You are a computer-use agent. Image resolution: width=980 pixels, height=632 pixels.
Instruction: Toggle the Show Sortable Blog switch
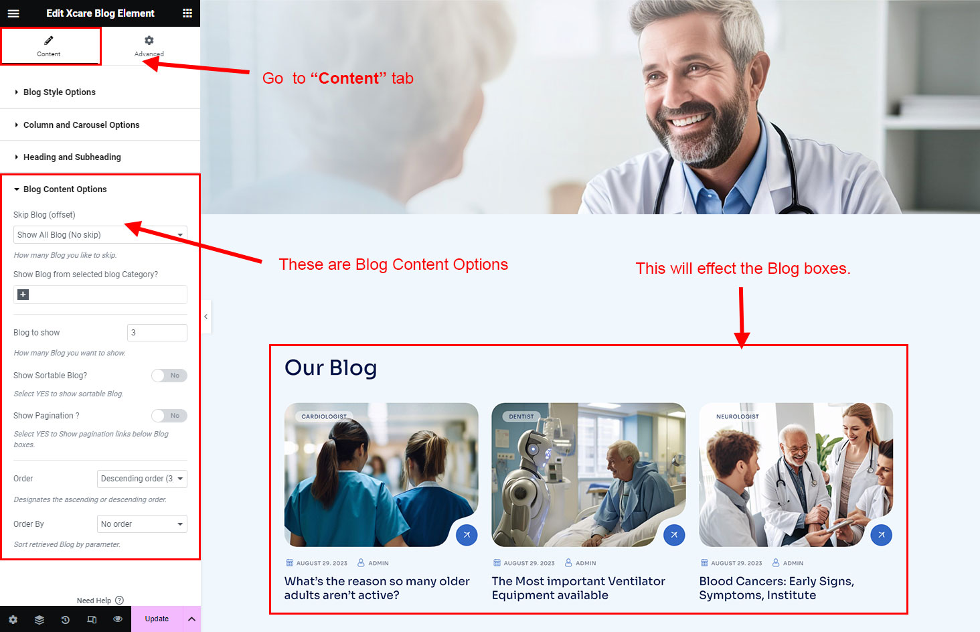point(169,376)
